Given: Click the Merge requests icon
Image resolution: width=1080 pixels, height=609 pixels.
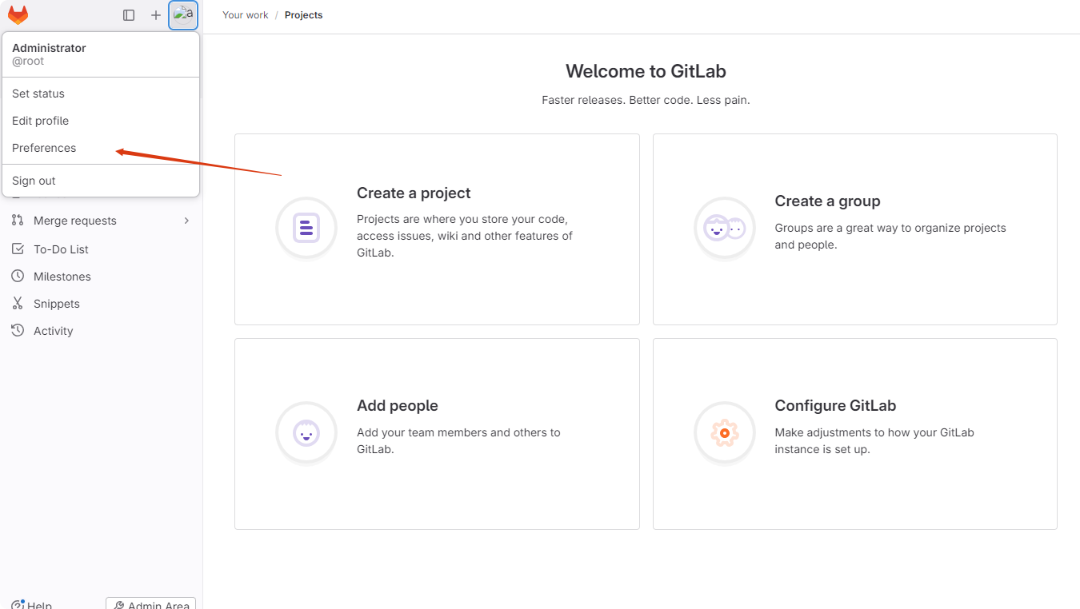Looking at the screenshot, I should click(18, 221).
